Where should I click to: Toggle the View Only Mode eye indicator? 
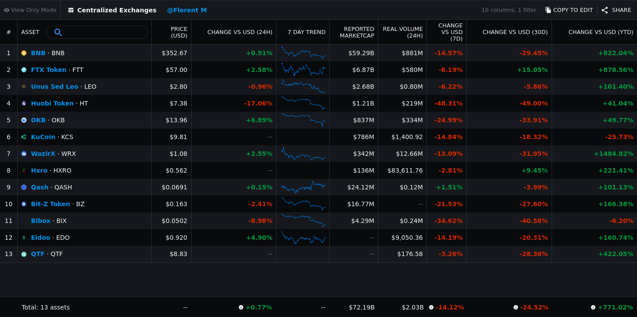[7, 10]
